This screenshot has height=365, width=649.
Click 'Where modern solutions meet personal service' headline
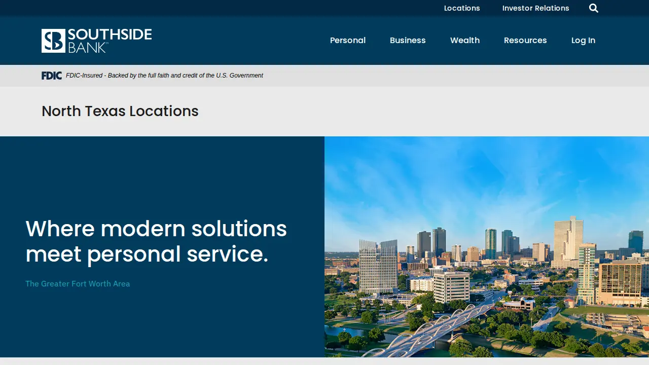point(156,242)
